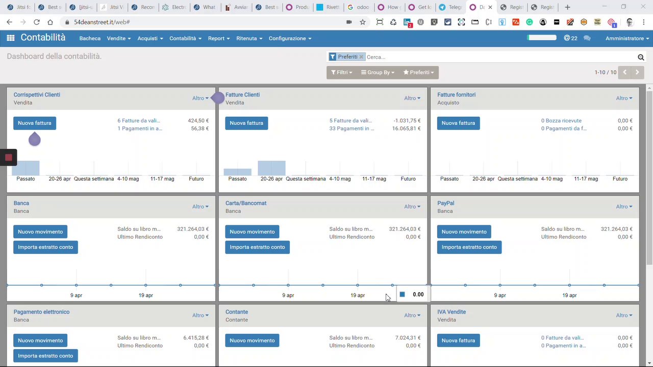Expand Altro on Fatture fornitori card
This screenshot has height=367, width=653.
point(624,98)
